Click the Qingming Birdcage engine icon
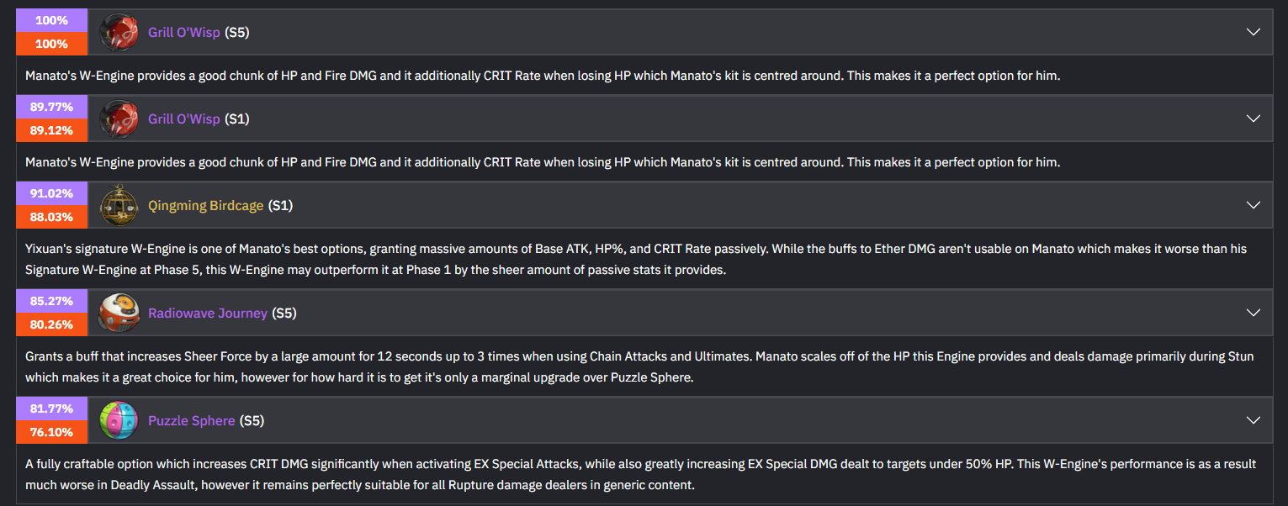 [x=119, y=206]
